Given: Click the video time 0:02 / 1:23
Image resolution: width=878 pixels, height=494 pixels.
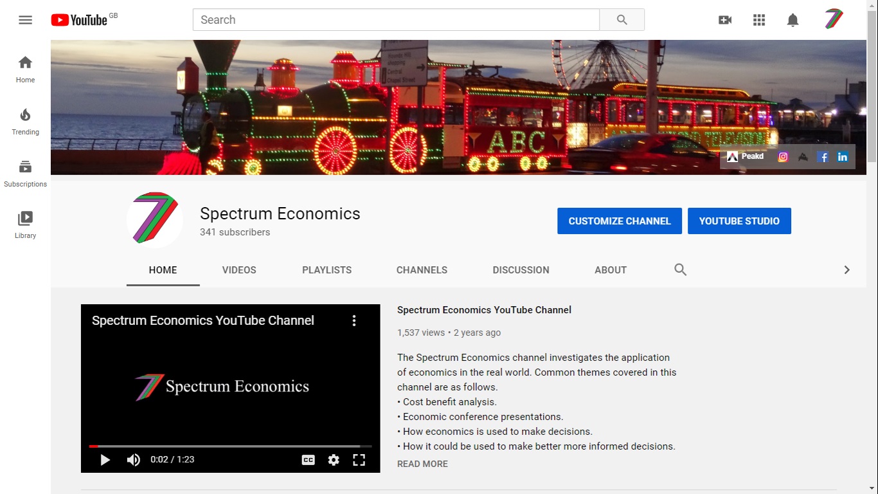Looking at the screenshot, I should click(172, 460).
